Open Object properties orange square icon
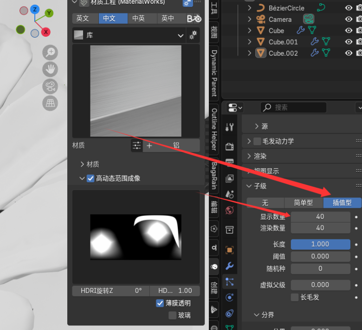 pos(229,250)
